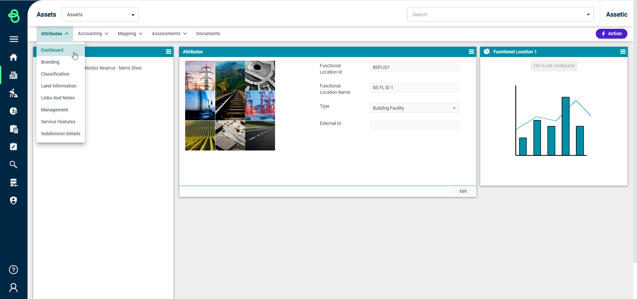
Task: Select Dashboard from Attributes menu
Action: 61,50
